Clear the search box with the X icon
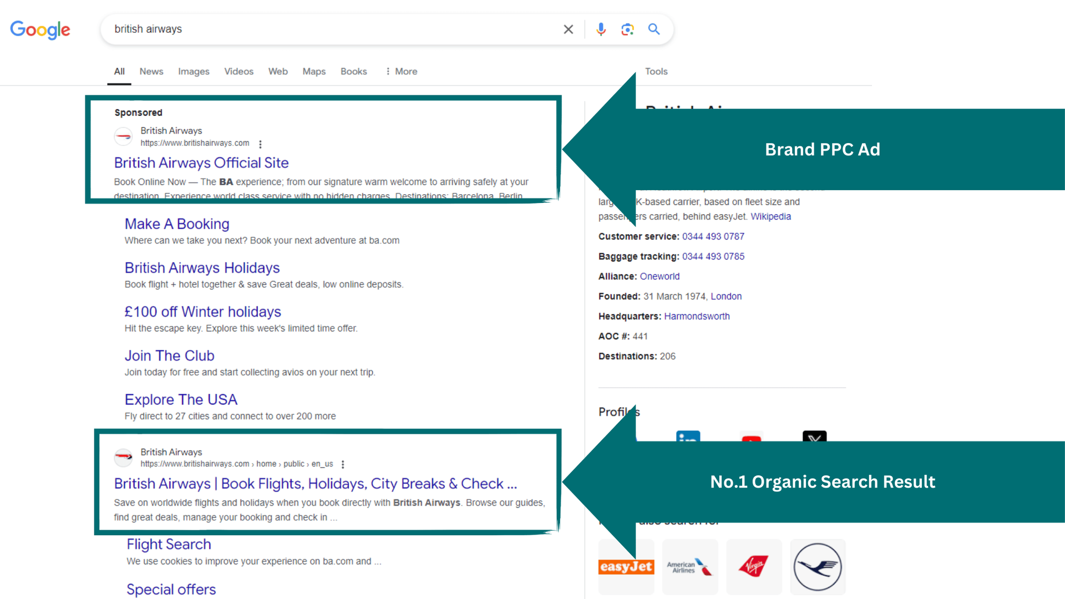1065x599 pixels. tap(568, 29)
